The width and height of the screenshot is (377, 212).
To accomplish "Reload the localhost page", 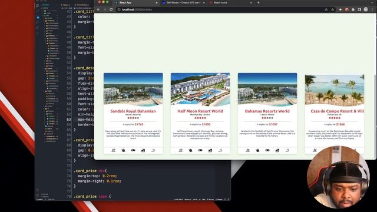I will [x=111, y=9].
